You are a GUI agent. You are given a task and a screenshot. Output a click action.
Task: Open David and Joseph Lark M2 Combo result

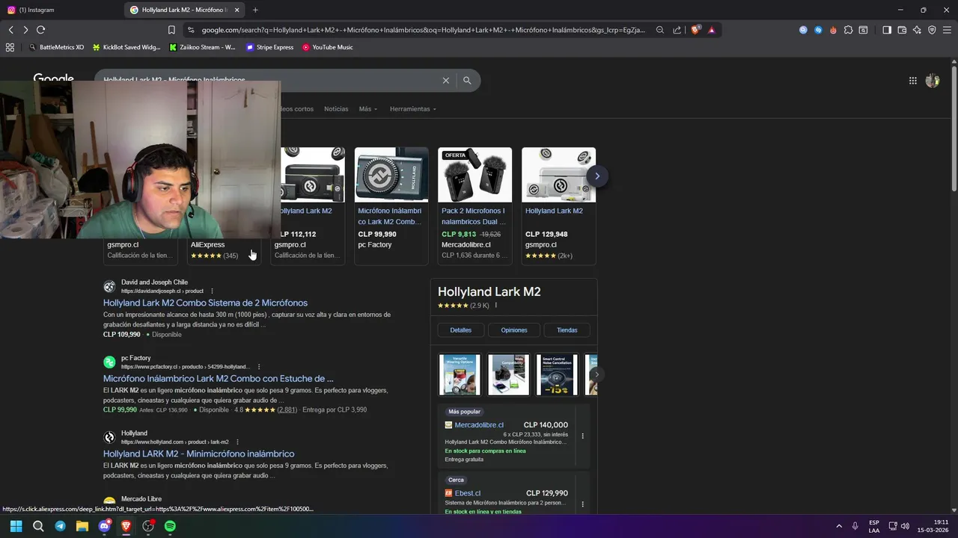tap(205, 303)
